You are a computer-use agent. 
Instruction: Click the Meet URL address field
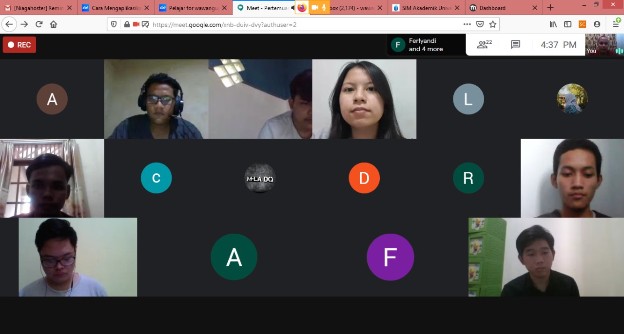pos(292,24)
